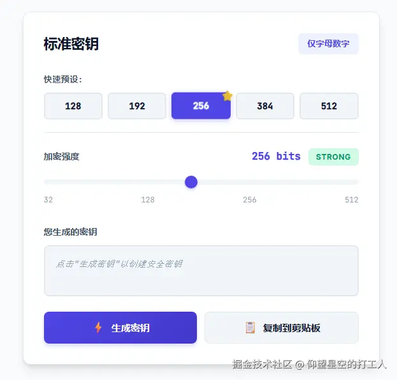Select the 512 bit preset
The image size is (397, 380).
(x=329, y=106)
